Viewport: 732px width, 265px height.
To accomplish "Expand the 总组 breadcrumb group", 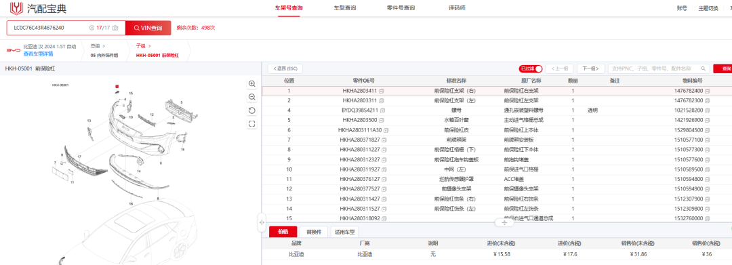I will coord(98,45).
